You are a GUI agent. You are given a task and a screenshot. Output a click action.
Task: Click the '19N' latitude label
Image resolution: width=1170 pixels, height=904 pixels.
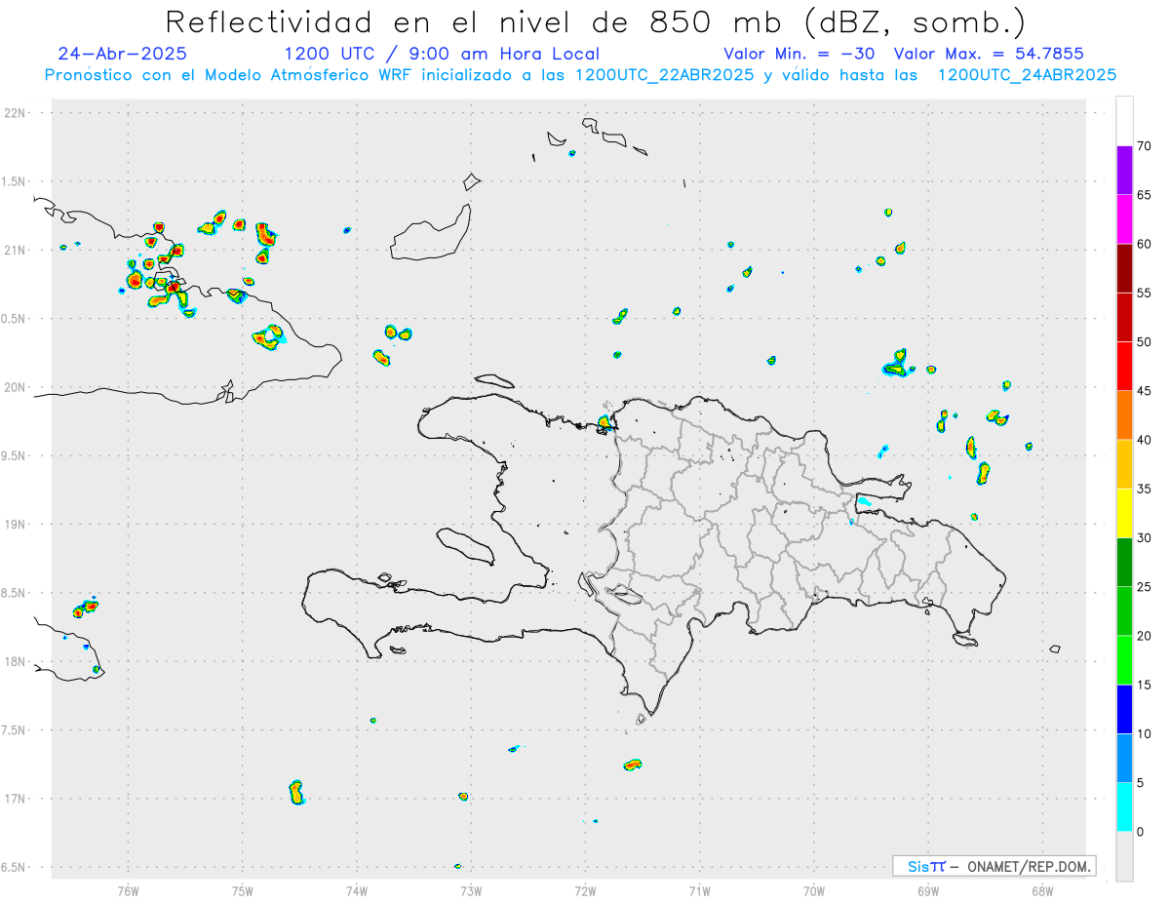click(x=16, y=524)
